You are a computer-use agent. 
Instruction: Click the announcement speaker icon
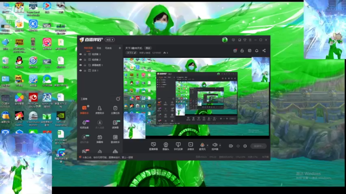tap(80, 157)
